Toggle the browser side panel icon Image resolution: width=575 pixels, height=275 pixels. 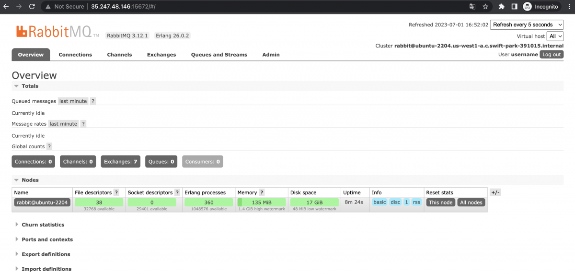point(514,7)
